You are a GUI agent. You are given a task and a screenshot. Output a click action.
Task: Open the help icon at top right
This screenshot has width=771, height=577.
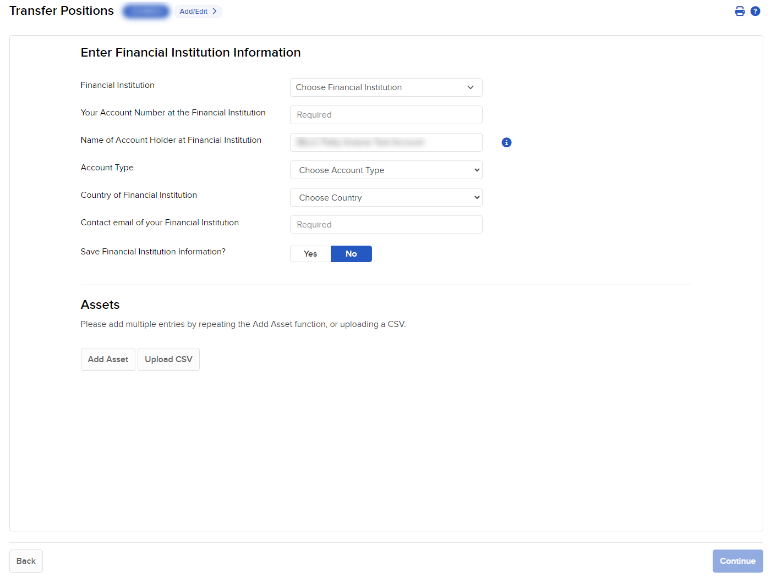pyautogui.click(x=755, y=10)
